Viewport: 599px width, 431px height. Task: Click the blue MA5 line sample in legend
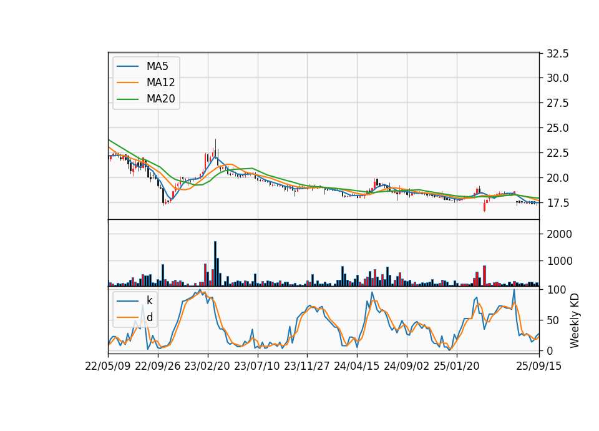pos(127,66)
